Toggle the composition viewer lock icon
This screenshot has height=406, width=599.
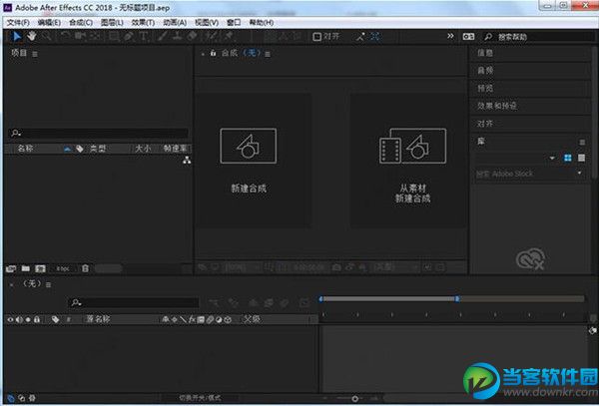[x=214, y=53]
